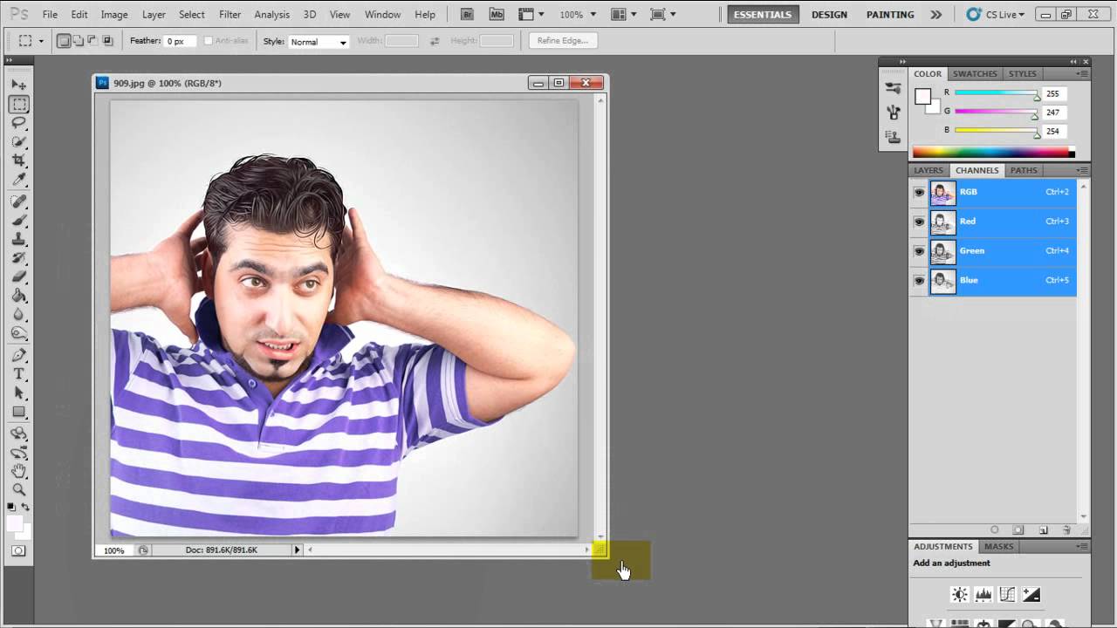
Task: Hide the Red channel visibility eye
Action: [x=919, y=222]
